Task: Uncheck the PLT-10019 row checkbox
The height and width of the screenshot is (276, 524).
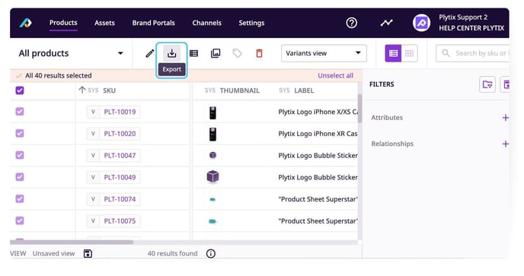Action: pos(20,112)
